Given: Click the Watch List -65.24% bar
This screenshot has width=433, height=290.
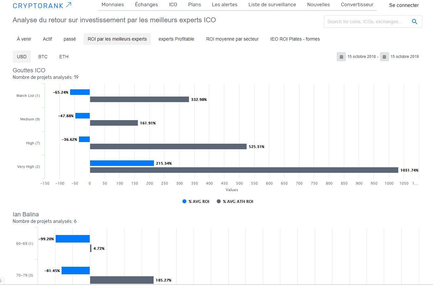Looking at the screenshot, I should tap(80, 92).
